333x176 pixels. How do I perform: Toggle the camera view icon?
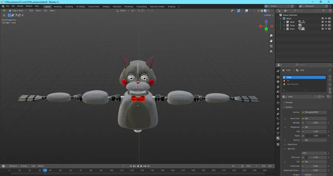pos(271,46)
